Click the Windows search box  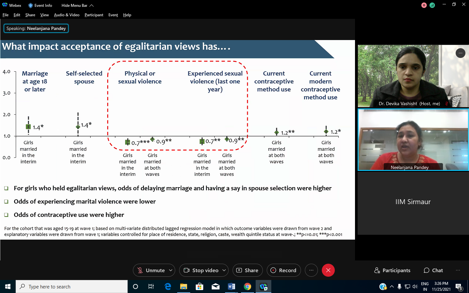pyautogui.click(x=72, y=286)
